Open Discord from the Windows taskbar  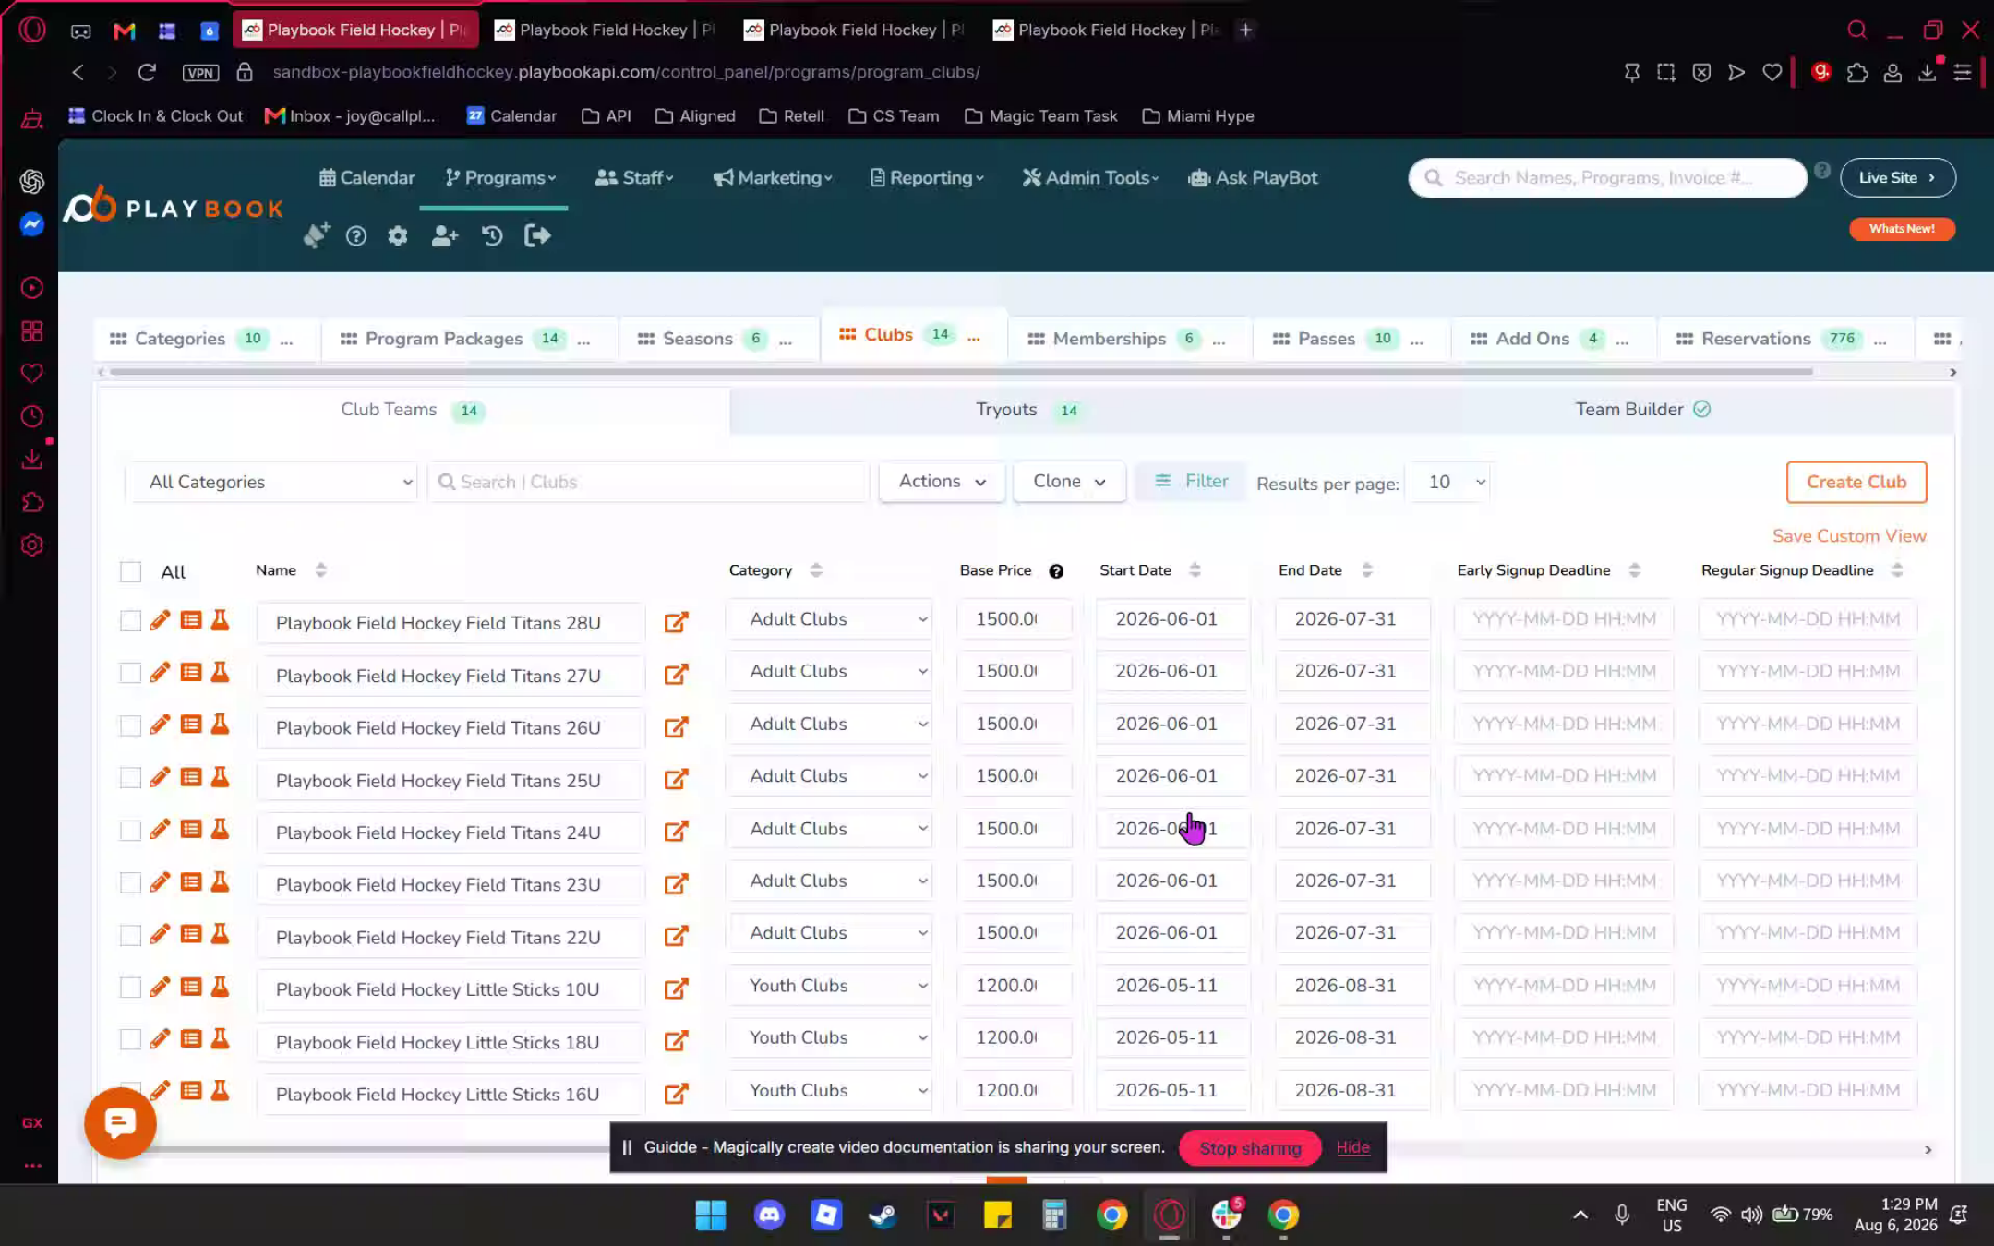769,1216
